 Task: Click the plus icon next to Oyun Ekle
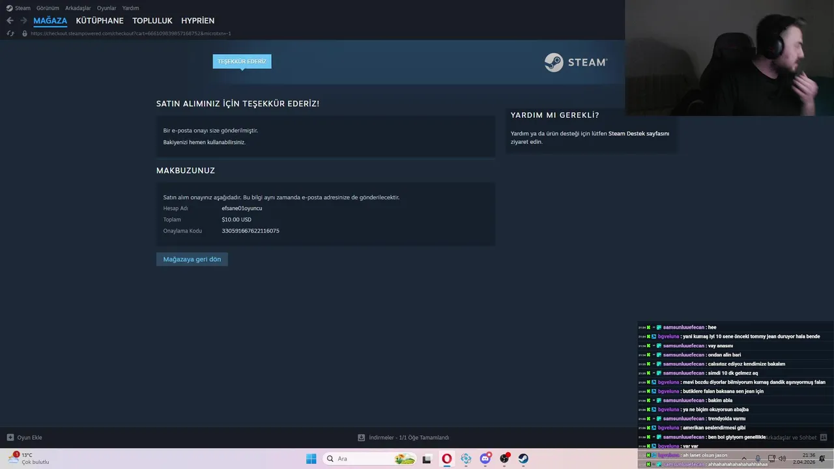pos(10,438)
